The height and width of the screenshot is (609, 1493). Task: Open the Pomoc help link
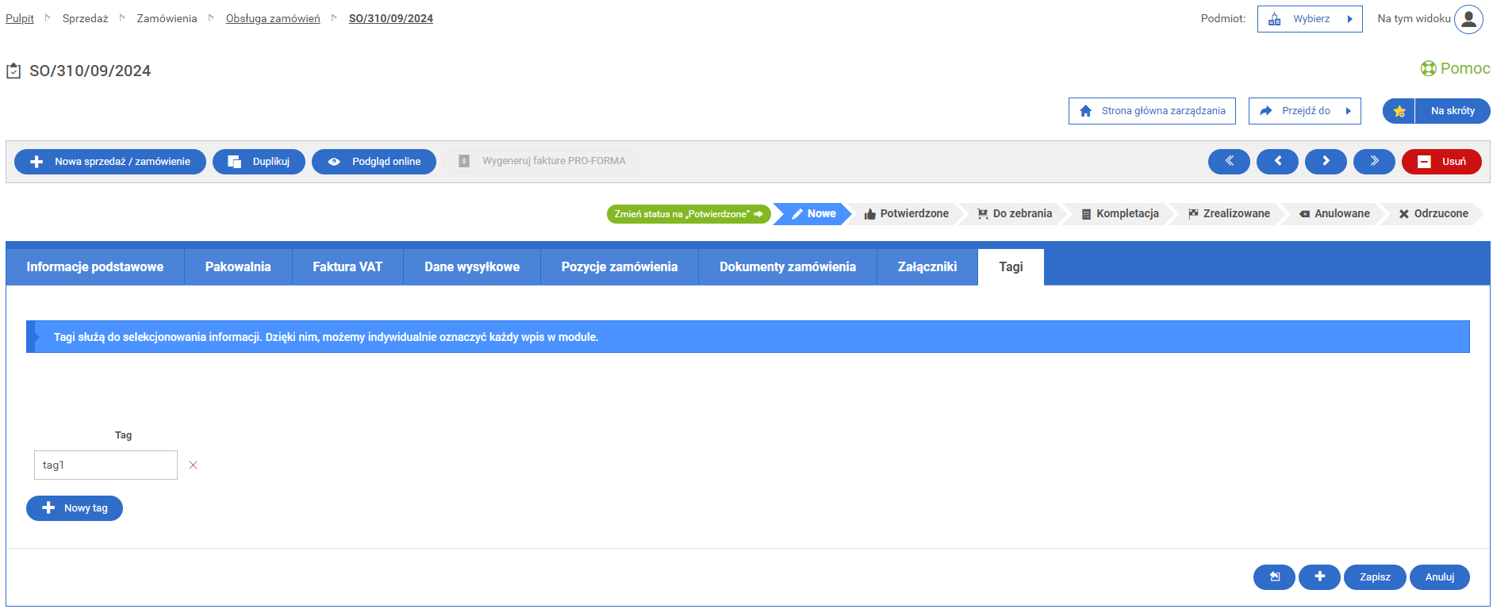tap(1455, 68)
